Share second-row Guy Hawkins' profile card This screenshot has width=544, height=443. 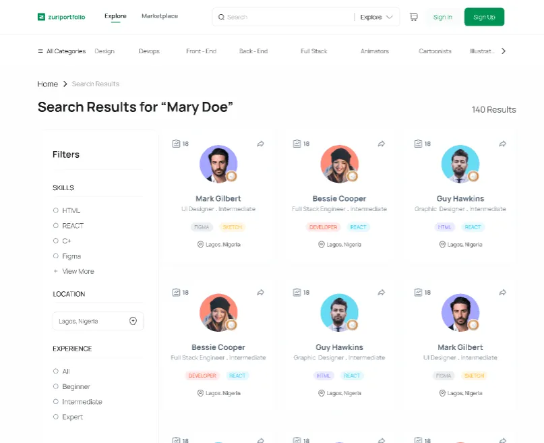(382, 293)
